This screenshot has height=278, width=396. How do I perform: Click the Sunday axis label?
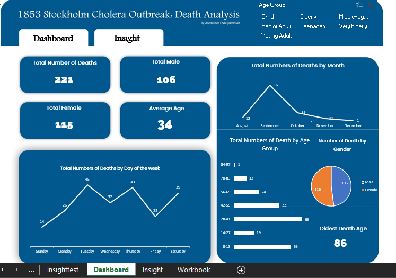42,252
